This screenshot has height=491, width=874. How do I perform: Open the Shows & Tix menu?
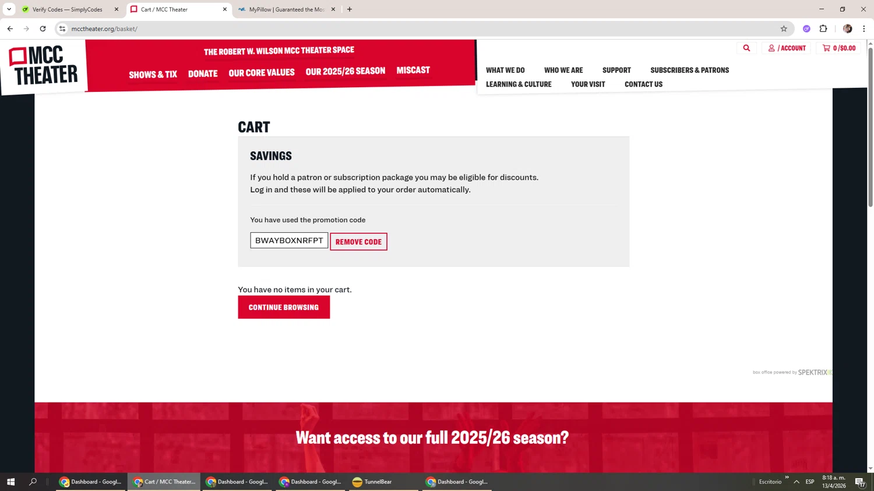(153, 74)
